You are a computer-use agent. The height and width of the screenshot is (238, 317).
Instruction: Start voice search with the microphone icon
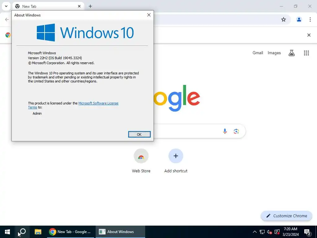[x=225, y=131]
